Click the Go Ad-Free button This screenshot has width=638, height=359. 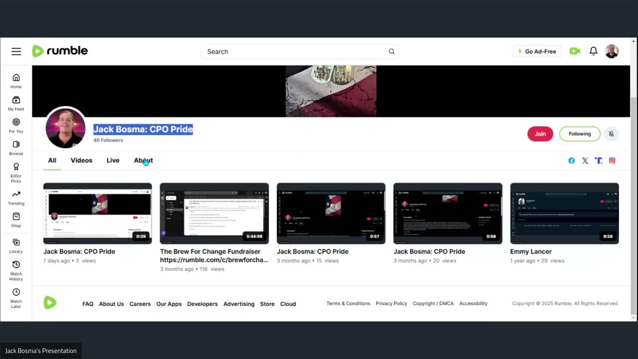[537, 51]
